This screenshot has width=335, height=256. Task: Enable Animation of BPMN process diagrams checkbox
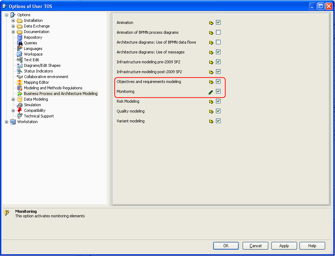[218, 32]
